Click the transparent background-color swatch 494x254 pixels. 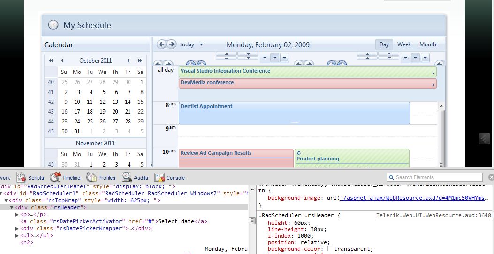(x=330, y=248)
